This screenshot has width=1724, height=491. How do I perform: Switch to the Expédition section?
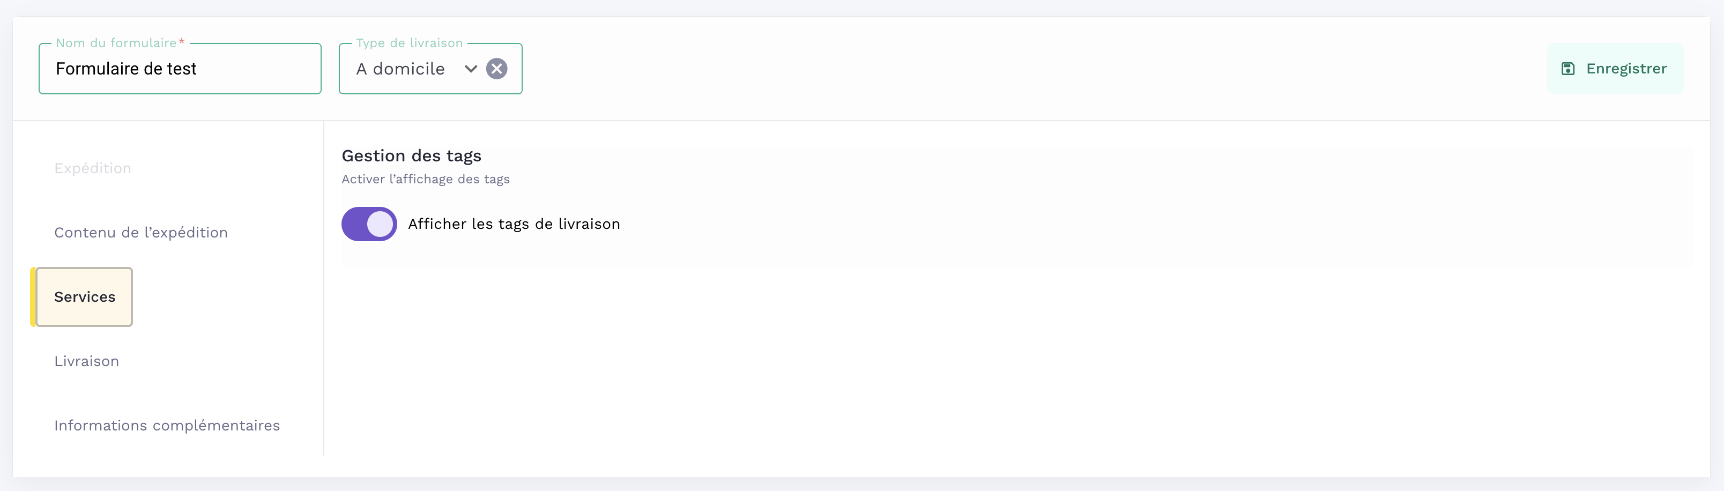92,168
